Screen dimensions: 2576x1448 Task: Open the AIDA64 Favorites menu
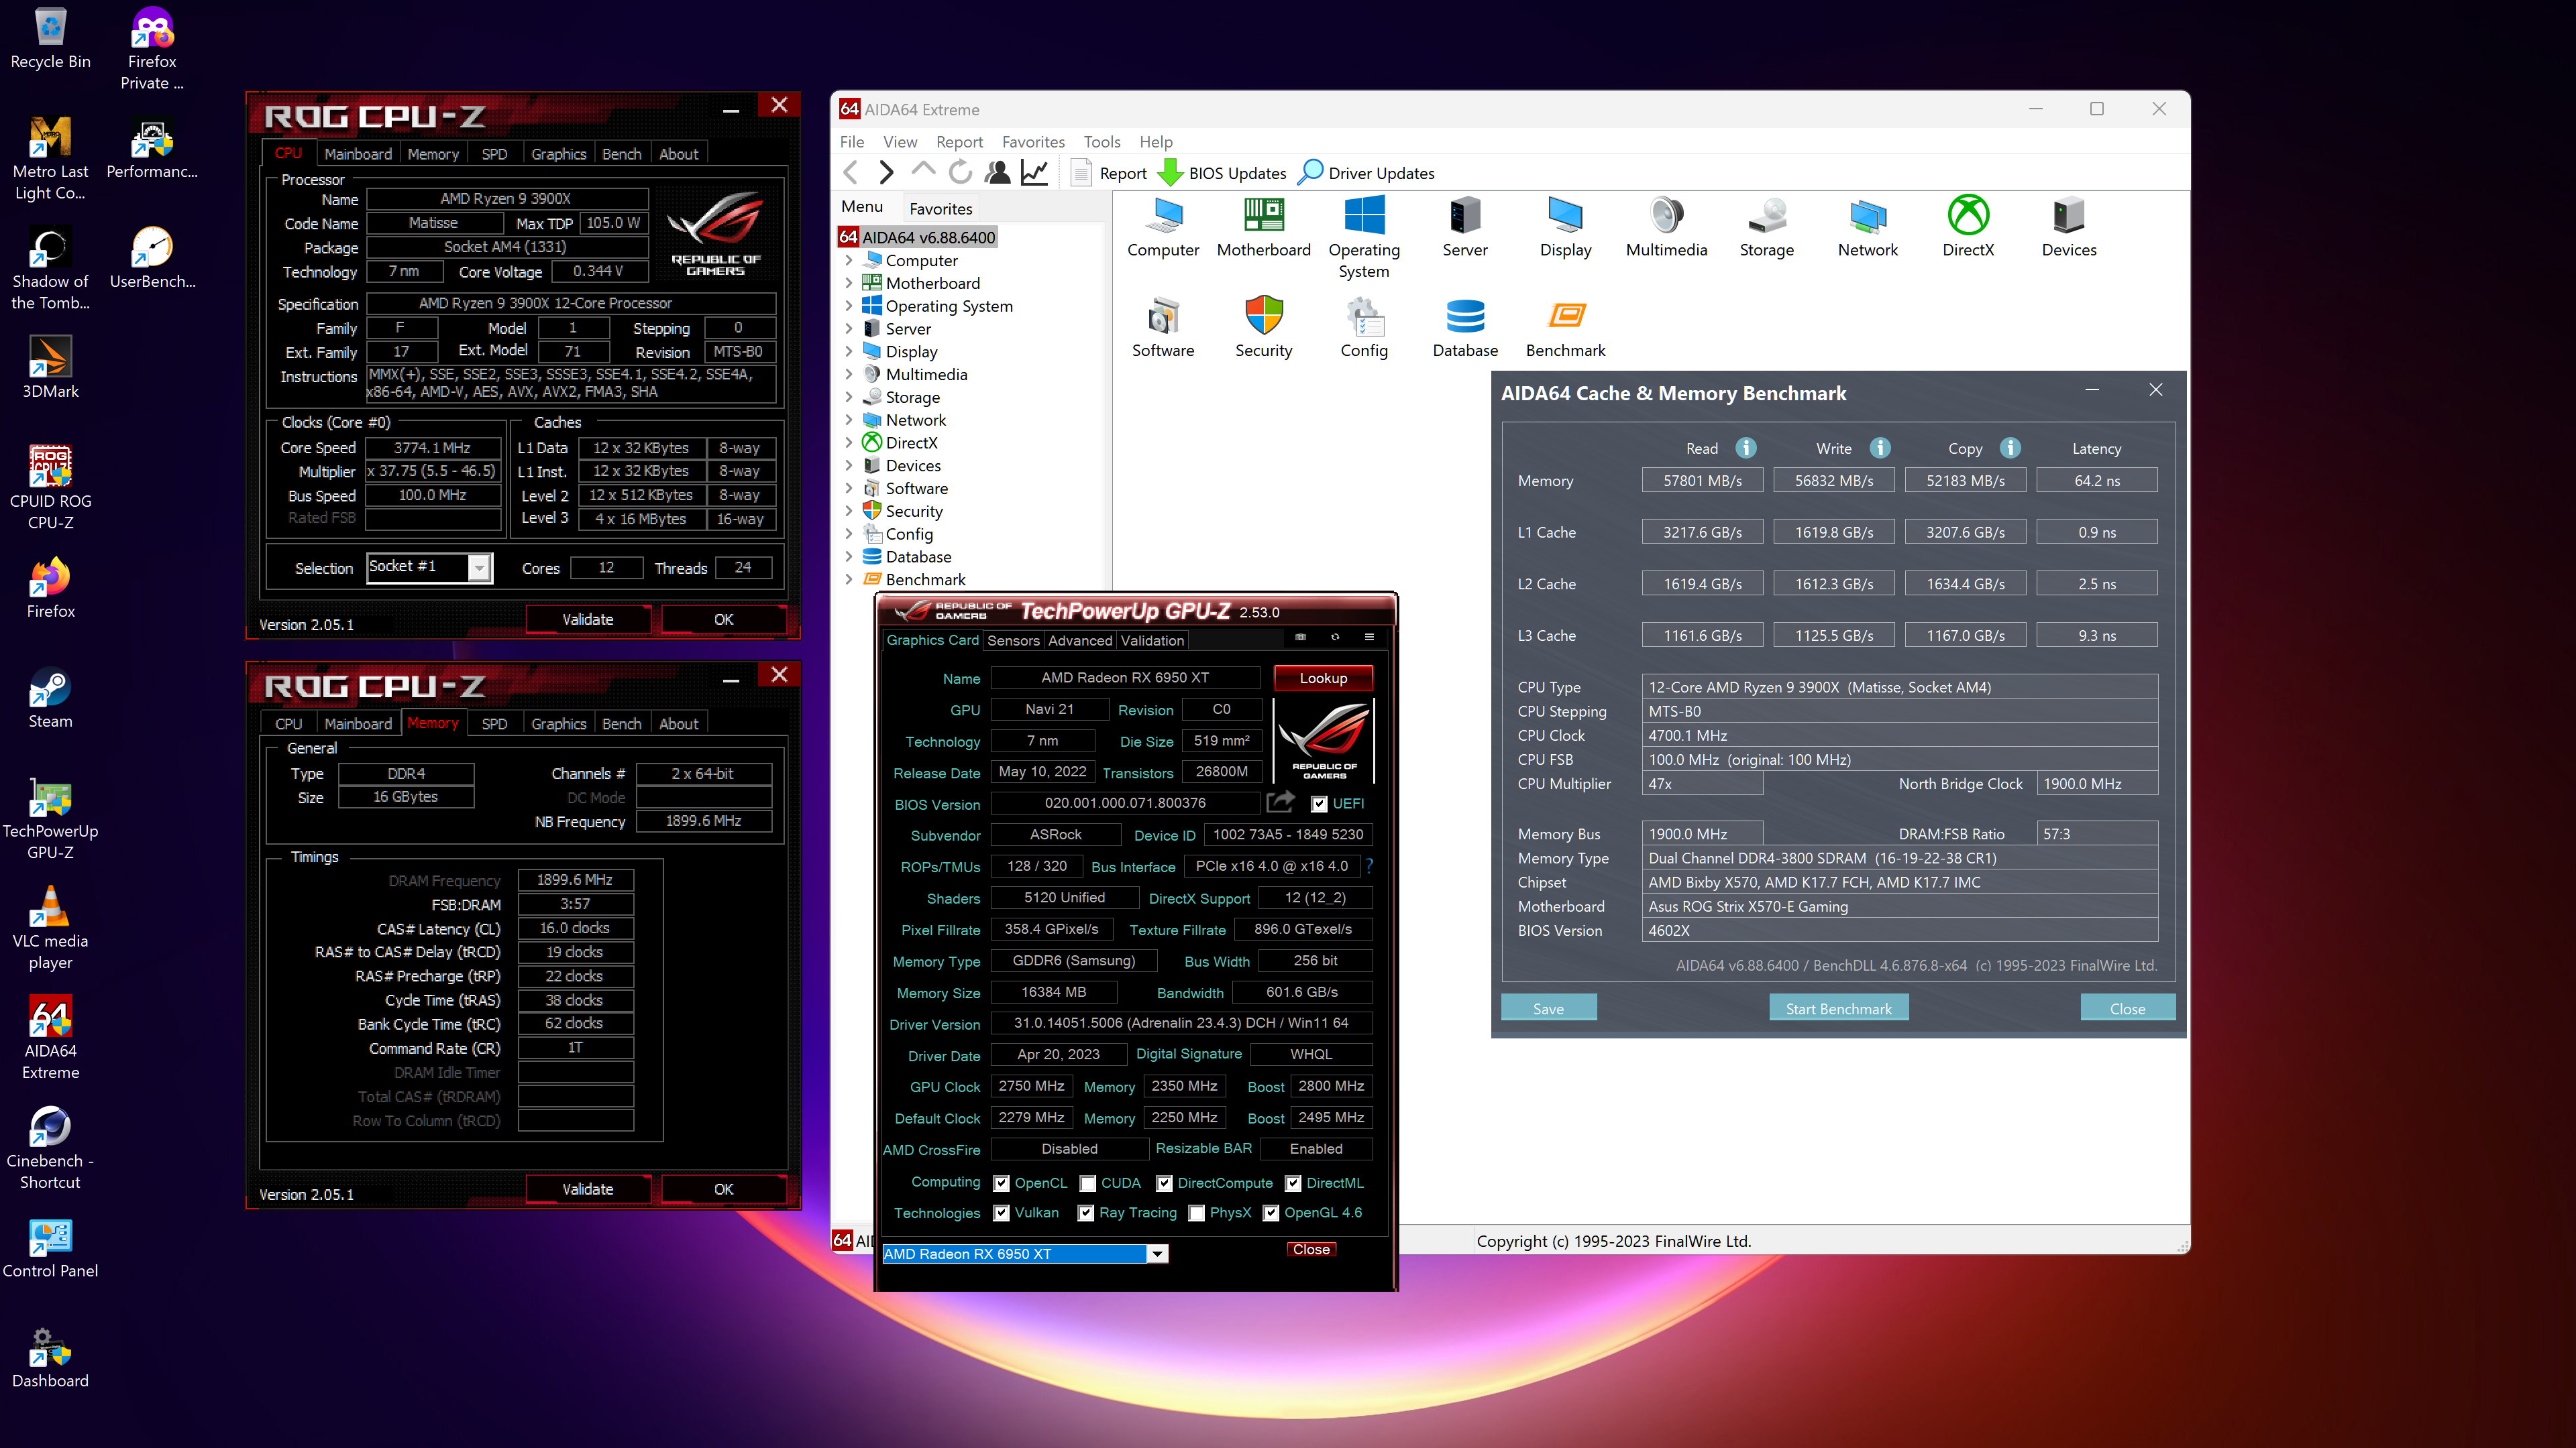[x=1033, y=142]
